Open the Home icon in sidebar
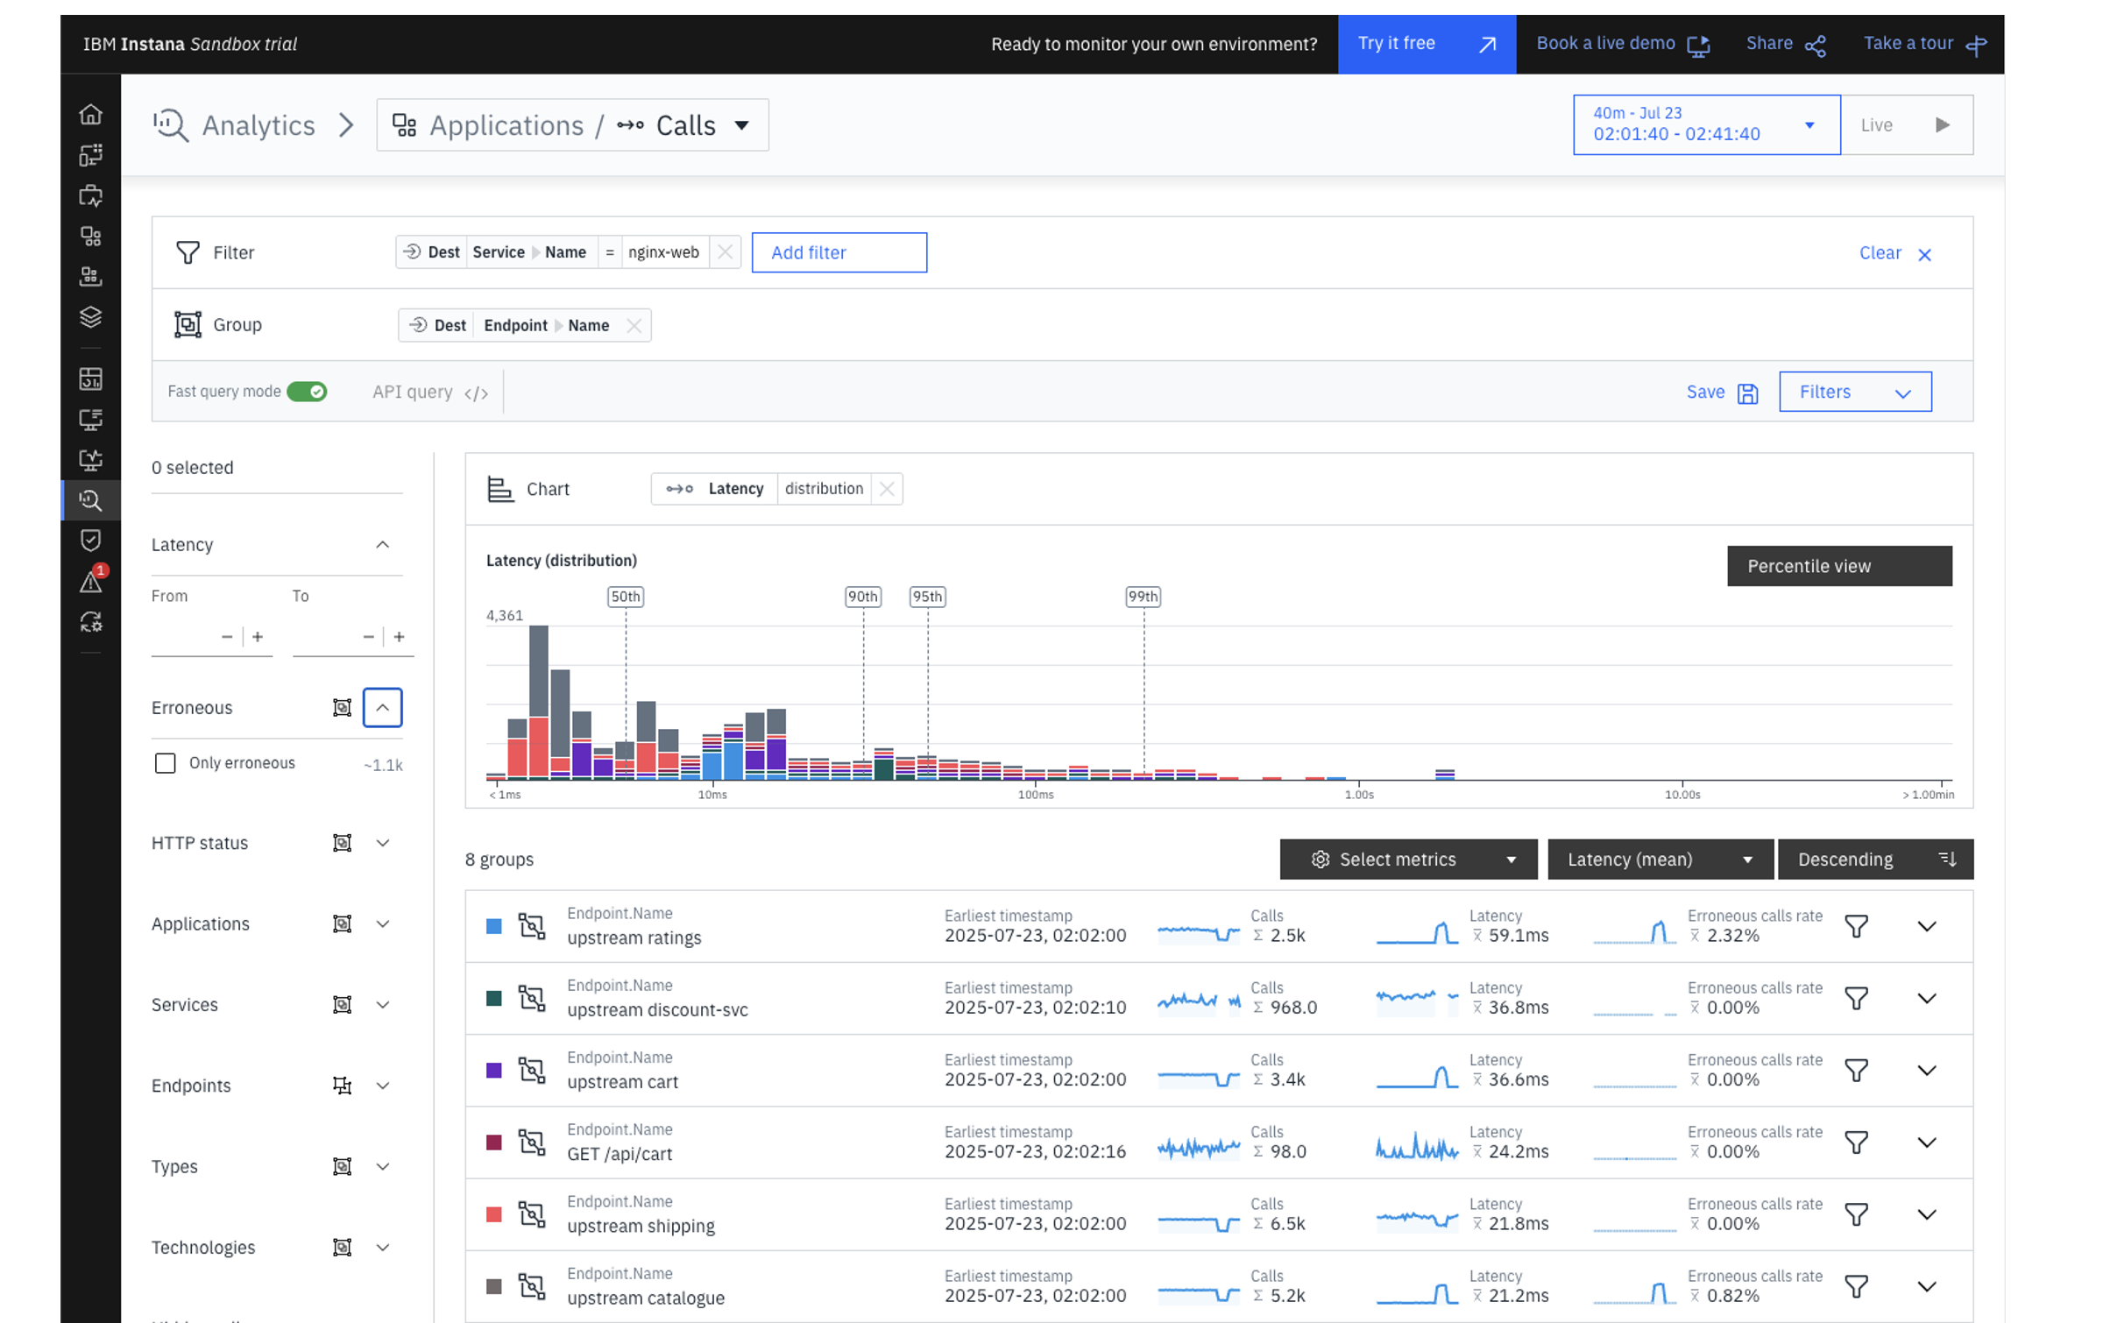Image resolution: width=2103 pixels, height=1323 pixels. point(91,115)
